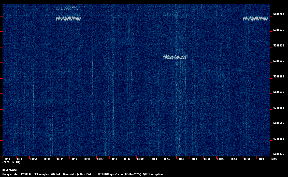This screenshot has width=288, height=177.
Task: Click the (2025-12-01) date text
Action: click(11, 162)
